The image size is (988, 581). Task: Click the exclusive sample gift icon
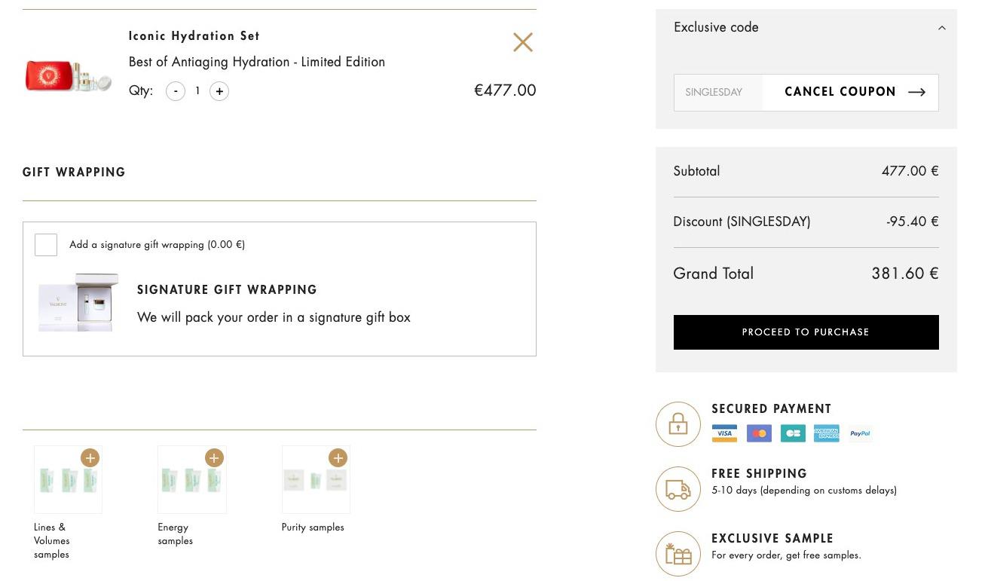(x=678, y=554)
